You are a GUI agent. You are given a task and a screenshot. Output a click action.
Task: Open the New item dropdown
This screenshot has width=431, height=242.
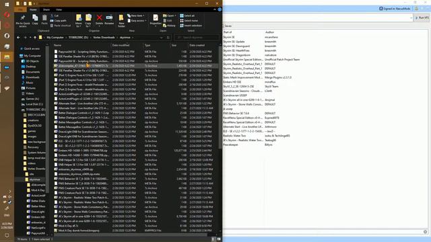tap(136, 15)
